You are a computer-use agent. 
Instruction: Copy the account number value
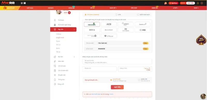coord(146,49)
